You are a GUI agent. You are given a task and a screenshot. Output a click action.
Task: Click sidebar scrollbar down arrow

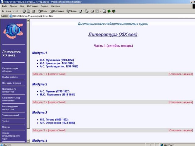coord(28,141)
